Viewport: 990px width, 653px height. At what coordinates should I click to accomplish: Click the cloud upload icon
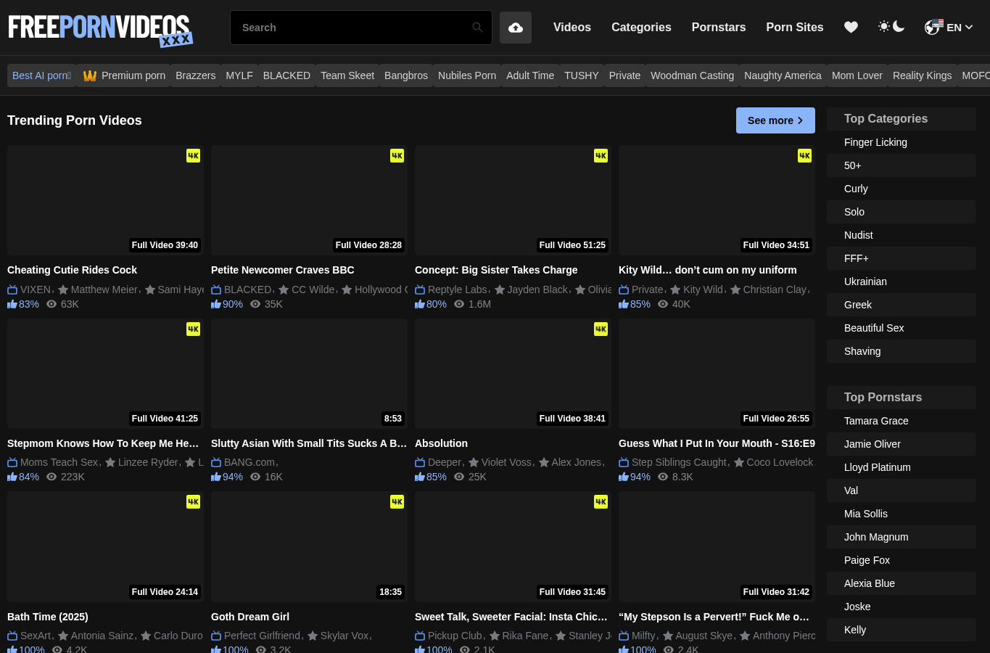pos(516,28)
